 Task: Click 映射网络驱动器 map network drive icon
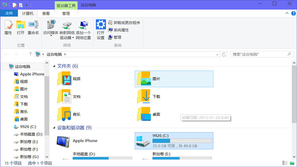67,26
